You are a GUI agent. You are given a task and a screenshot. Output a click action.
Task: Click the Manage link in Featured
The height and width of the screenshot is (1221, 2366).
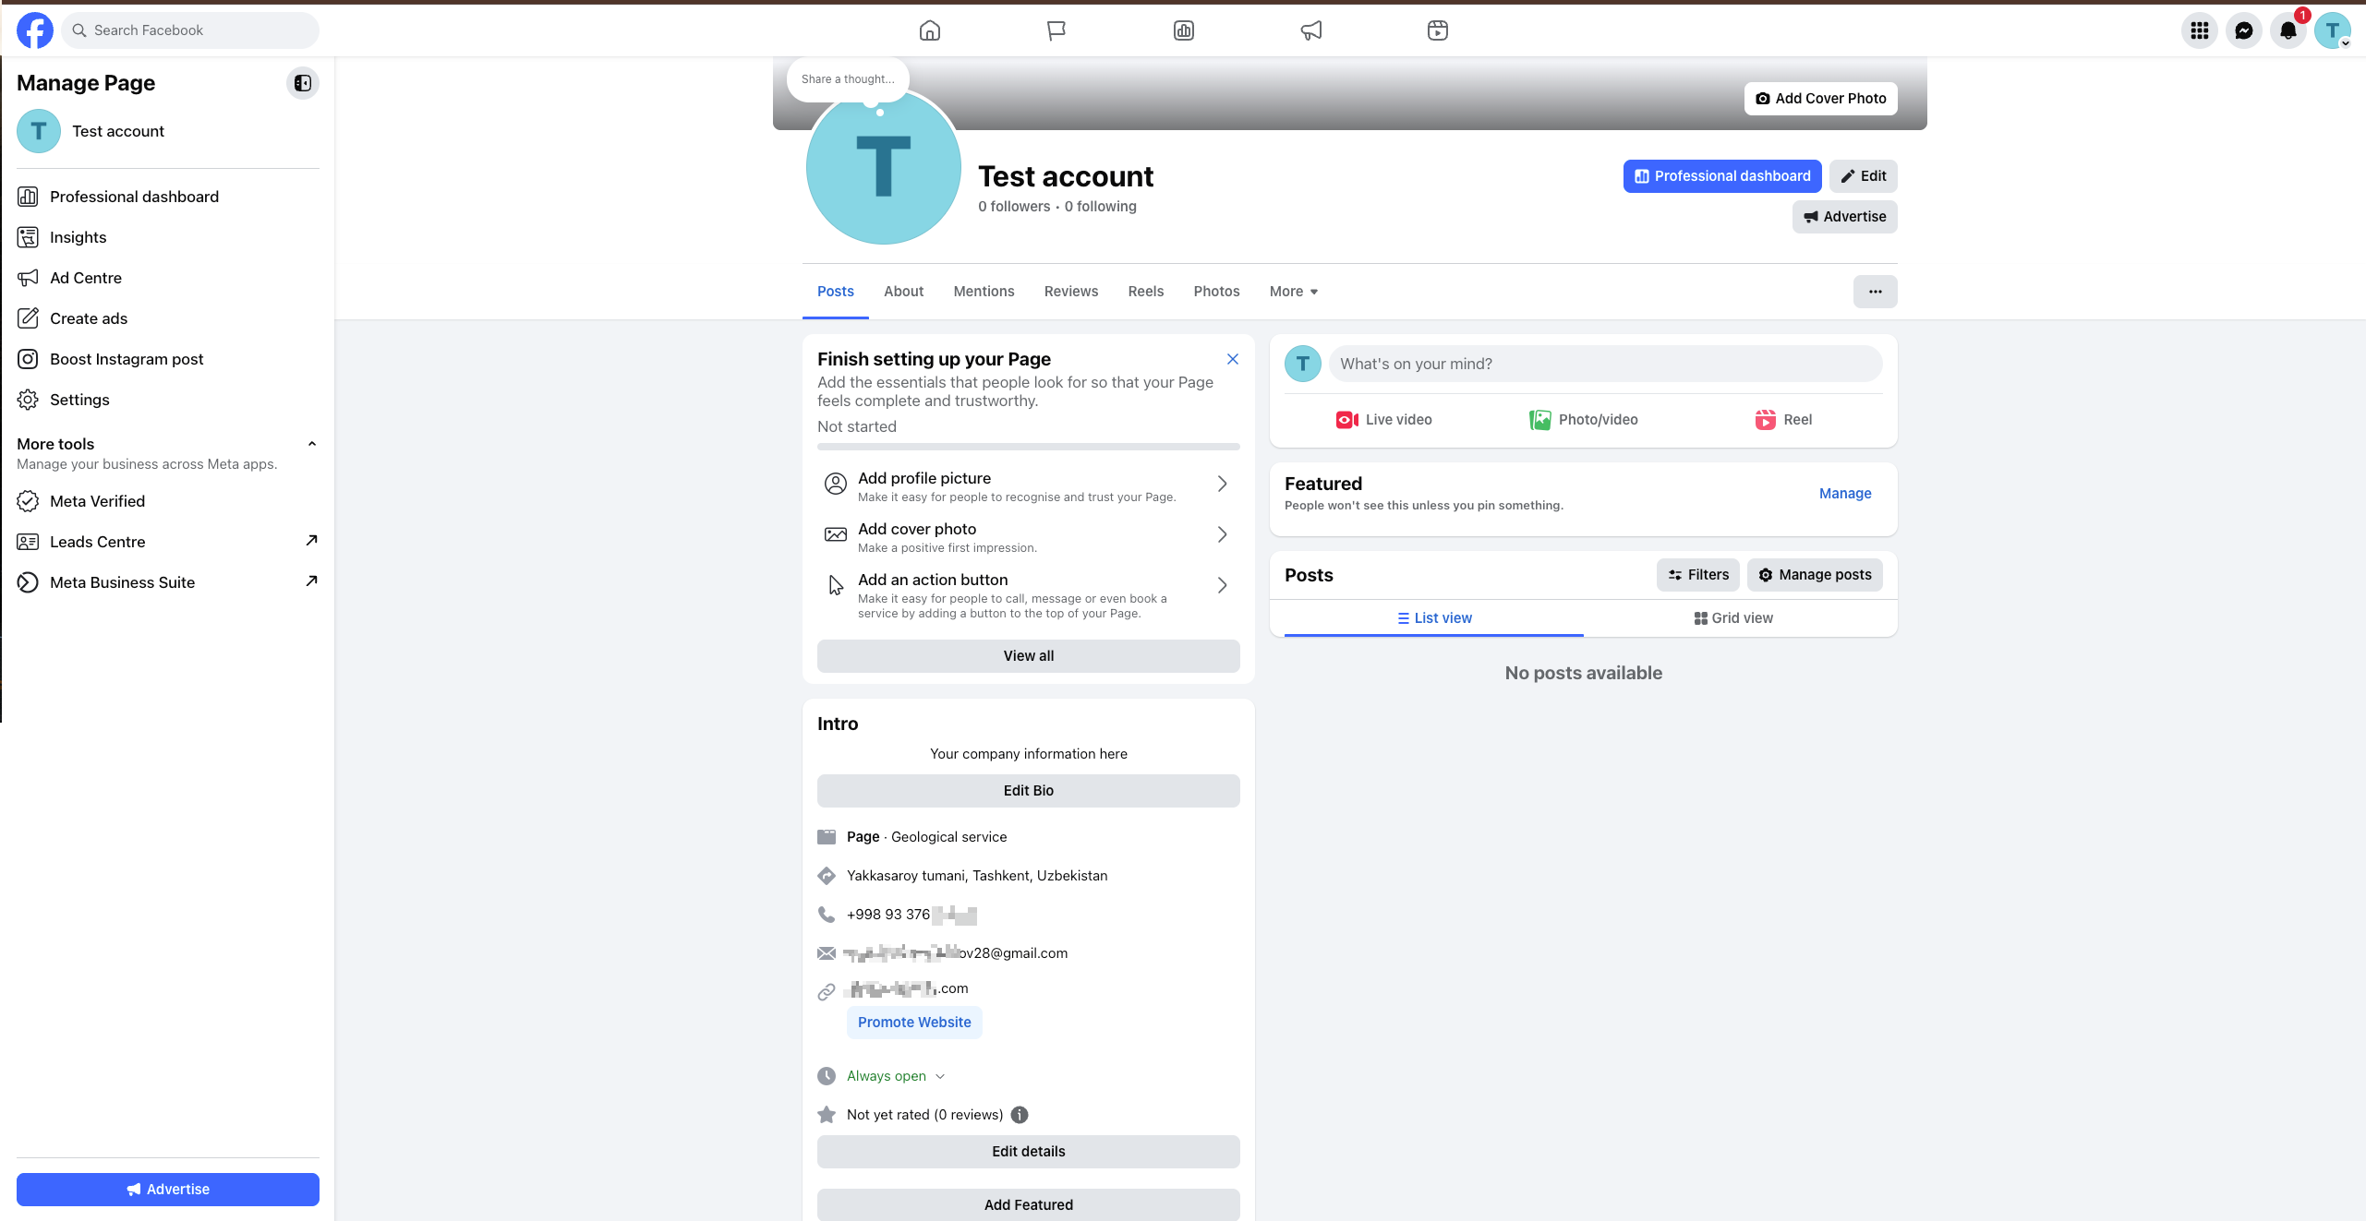click(1845, 494)
